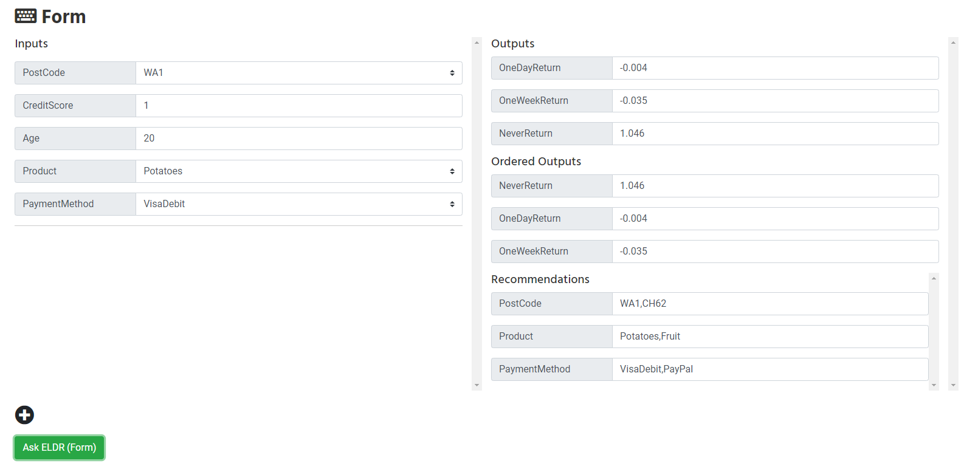This screenshot has height=469, width=964.
Task: Click the Inputs panel scrollbar down arrow
Action: [477, 385]
